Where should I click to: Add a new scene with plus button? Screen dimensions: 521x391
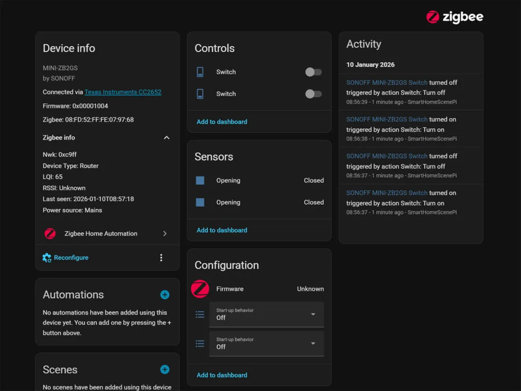tap(165, 370)
